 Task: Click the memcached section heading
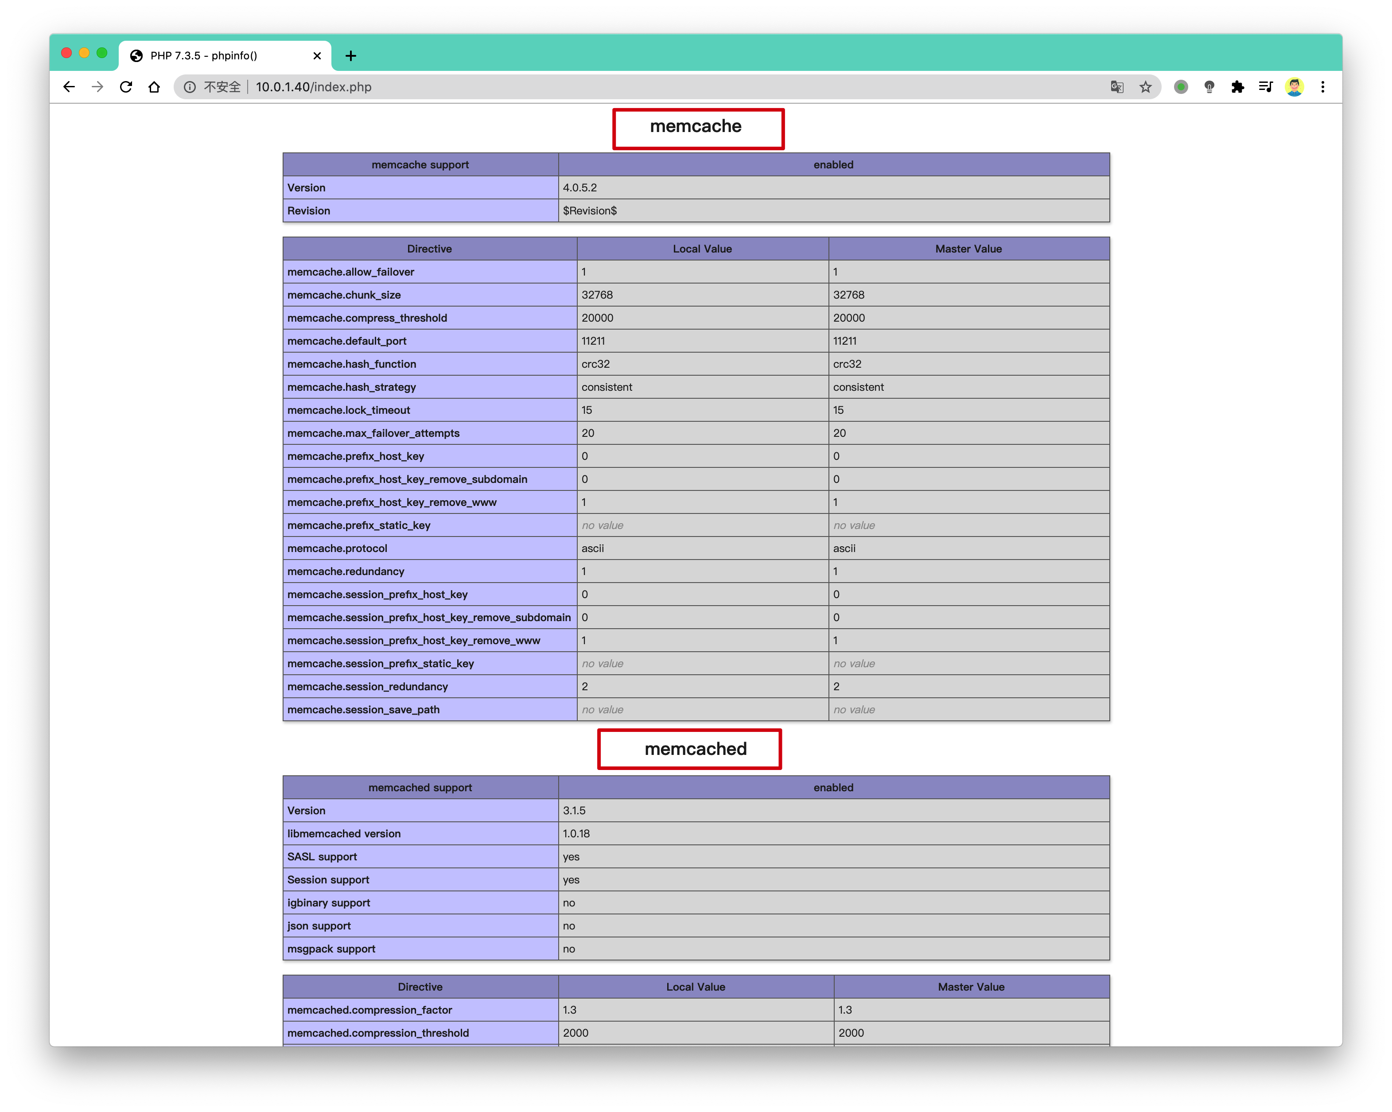click(696, 748)
